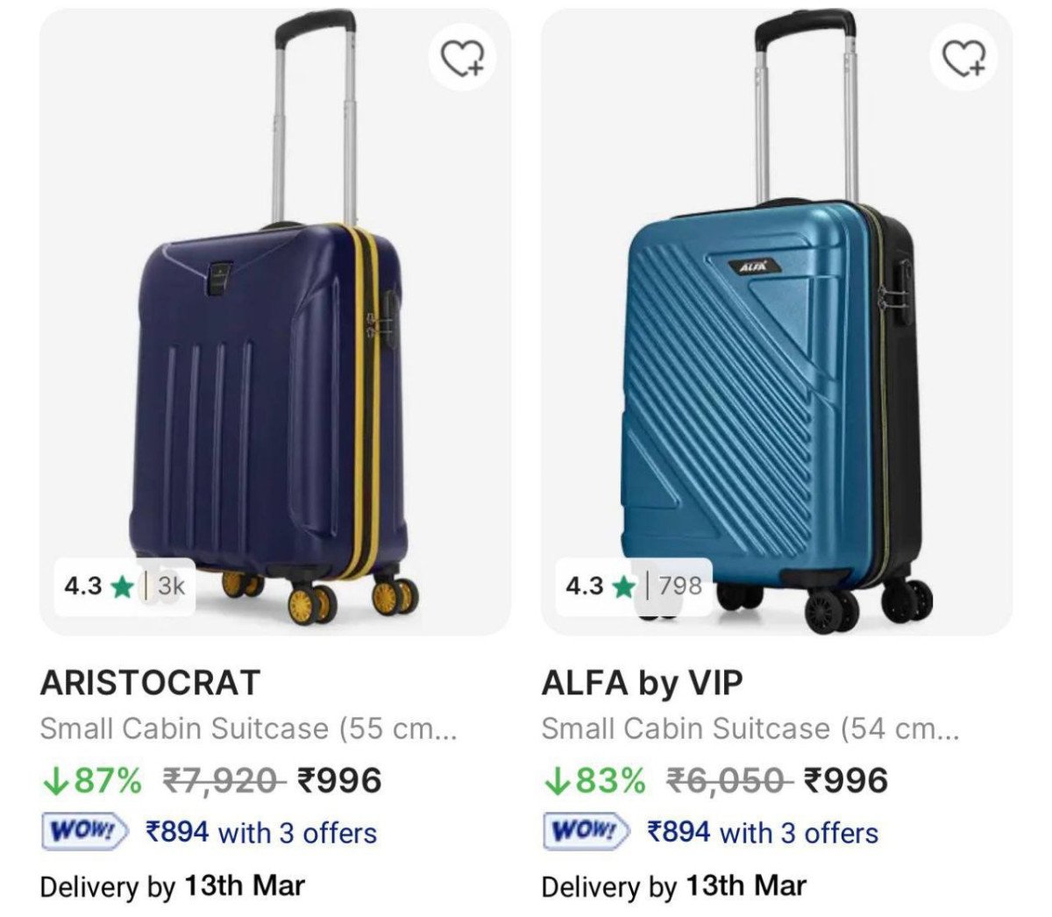Open the ALFA by VIP brand title
Screen dimensions: 1052x917
click(x=642, y=682)
